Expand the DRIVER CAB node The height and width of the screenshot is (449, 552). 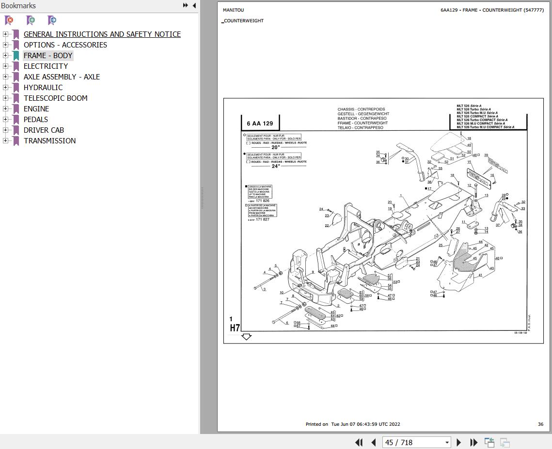click(5, 130)
